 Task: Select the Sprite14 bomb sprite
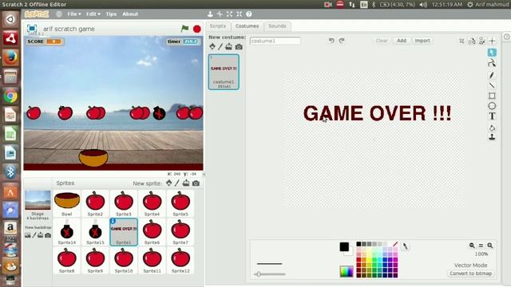[x=67, y=232]
